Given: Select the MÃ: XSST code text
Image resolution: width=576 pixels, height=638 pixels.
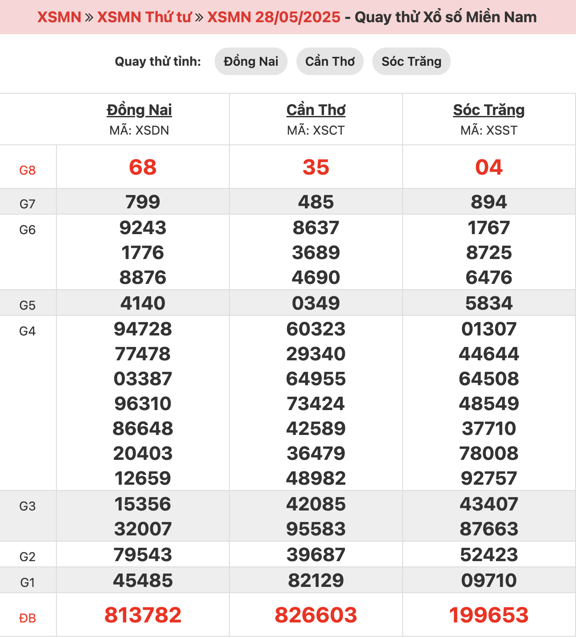Looking at the screenshot, I should (489, 130).
